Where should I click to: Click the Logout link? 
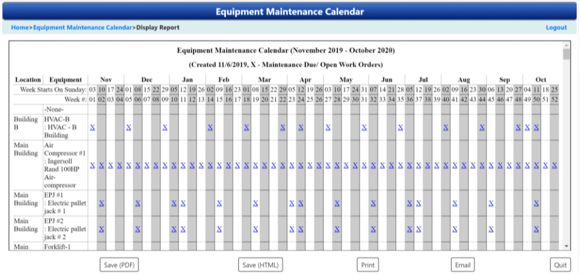click(556, 28)
